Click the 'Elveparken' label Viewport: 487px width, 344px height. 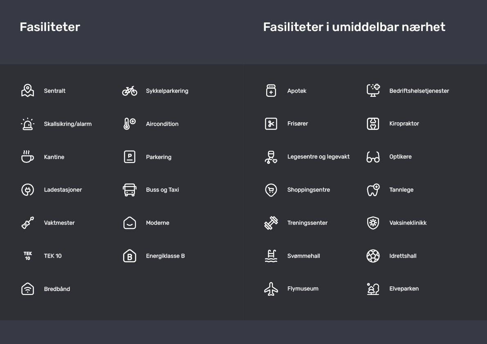tap(404, 289)
